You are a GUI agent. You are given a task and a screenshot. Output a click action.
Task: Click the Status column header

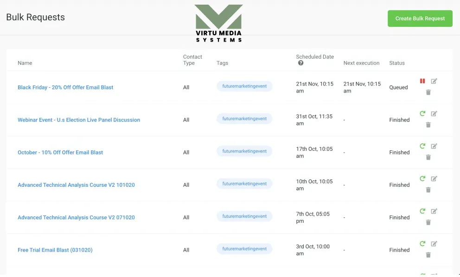tap(396, 63)
